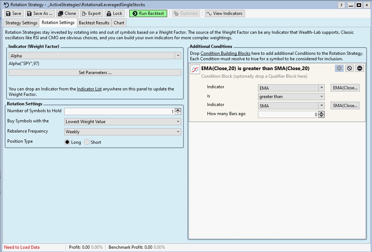372x252 pixels.
Task: Select the Long position type
Action: pyautogui.click(x=67, y=142)
